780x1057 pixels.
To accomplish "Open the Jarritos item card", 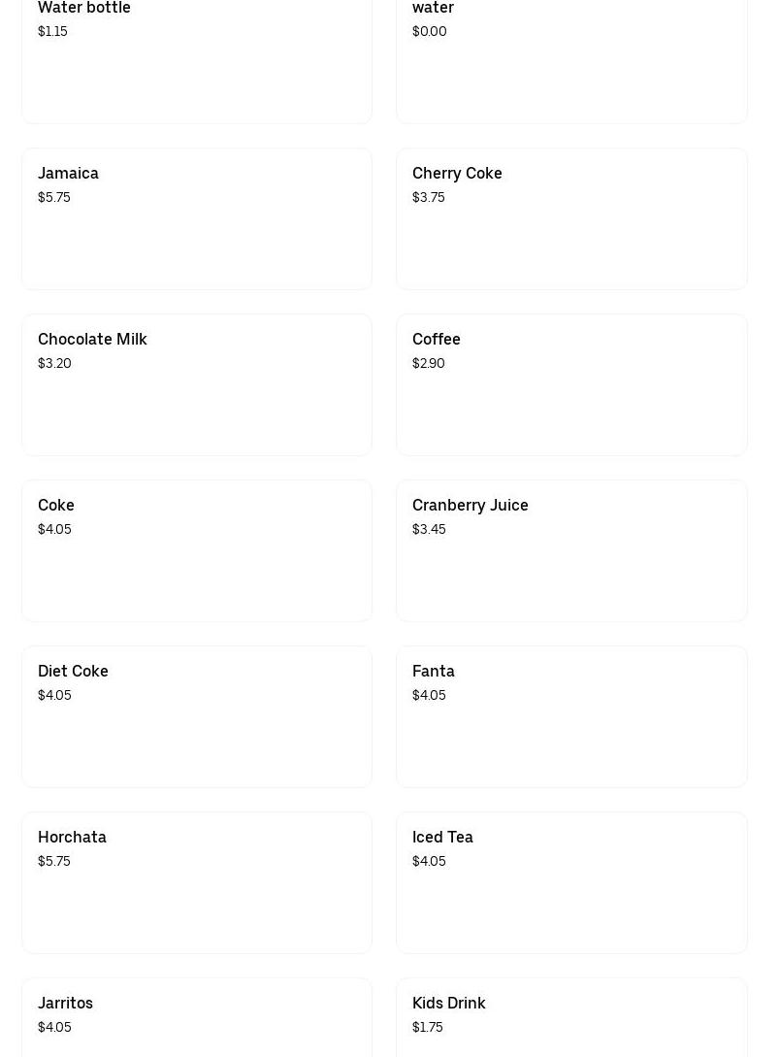I will (x=197, y=1018).
